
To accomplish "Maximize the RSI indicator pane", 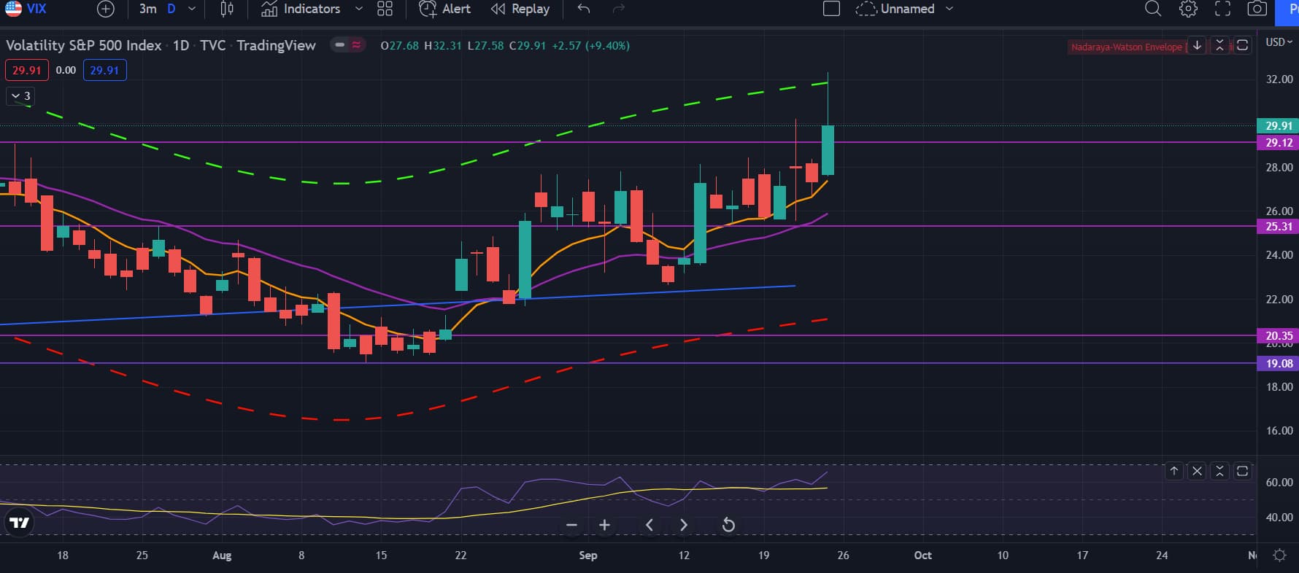I will click(x=1242, y=471).
